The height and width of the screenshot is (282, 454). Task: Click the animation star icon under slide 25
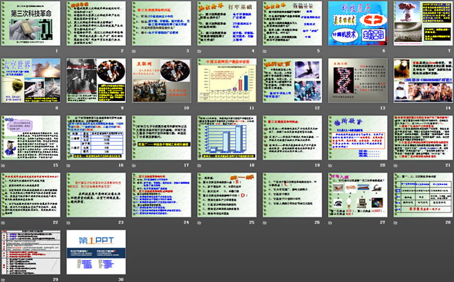tap(199, 223)
